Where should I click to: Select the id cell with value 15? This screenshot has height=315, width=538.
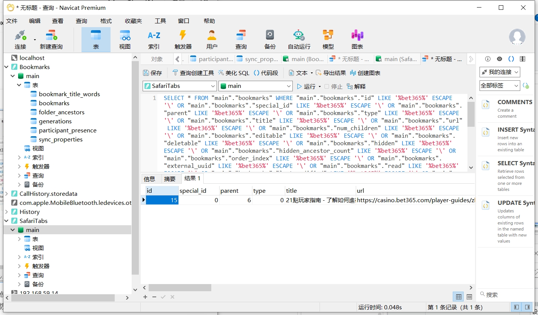click(162, 200)
